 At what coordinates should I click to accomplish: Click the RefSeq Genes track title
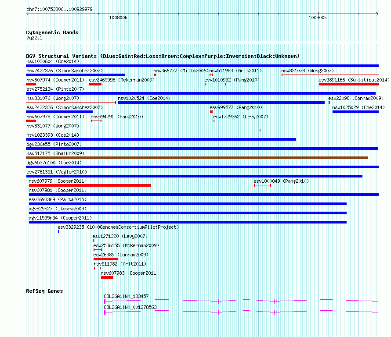click(x=44, y=291)
